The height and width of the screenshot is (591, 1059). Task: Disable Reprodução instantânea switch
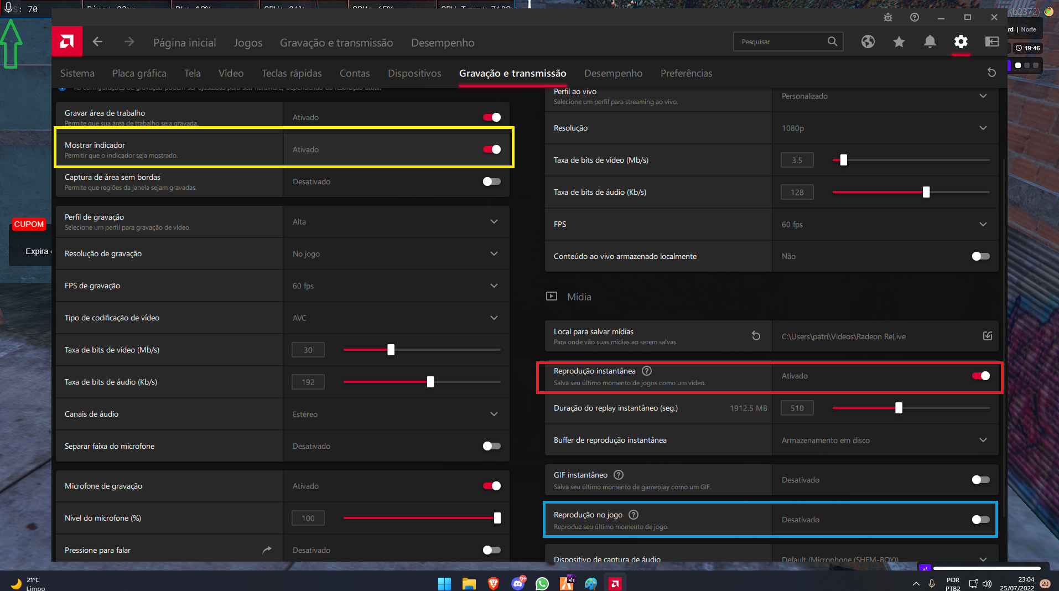980,376
